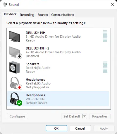Screen dimensions: 117x134
Task: Select the disabled DELL U2419H -2 monitor icon
Action: [x=16, y=53]
